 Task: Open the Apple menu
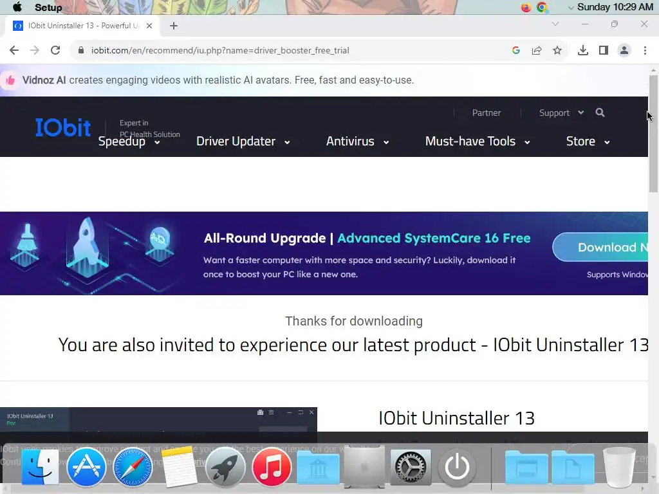17,7
